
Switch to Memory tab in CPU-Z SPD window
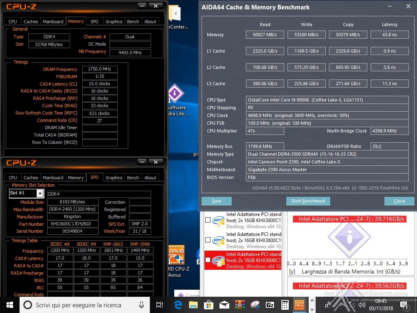click(76, 178)
